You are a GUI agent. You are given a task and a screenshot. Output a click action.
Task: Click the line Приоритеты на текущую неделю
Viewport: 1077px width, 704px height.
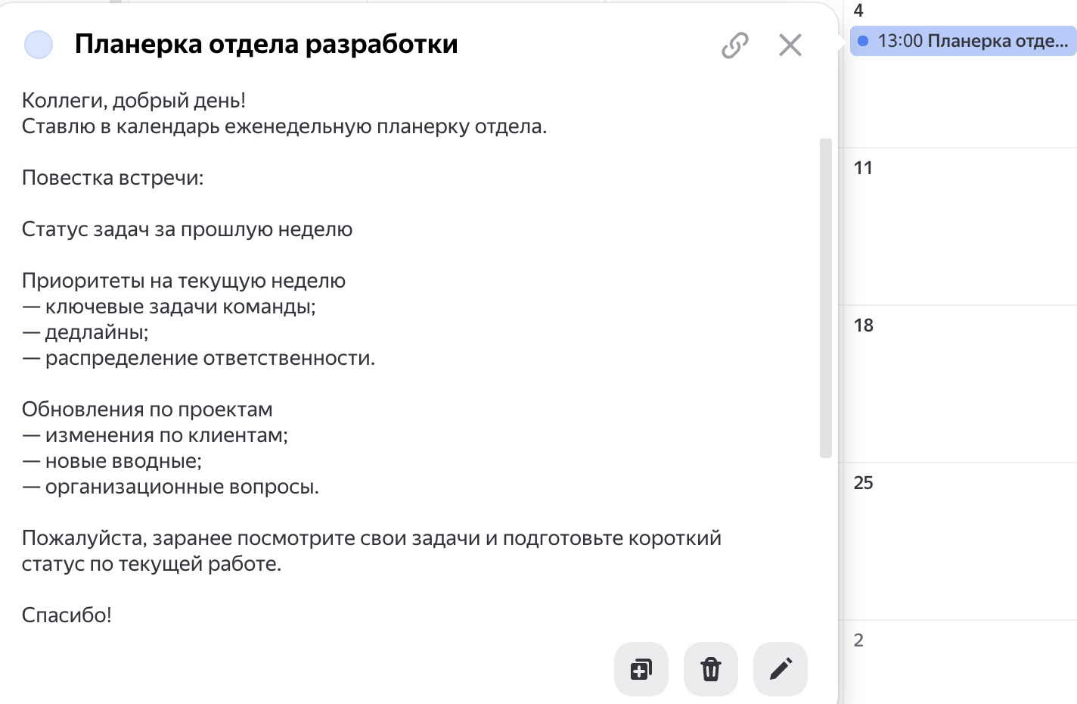(184, 281)
